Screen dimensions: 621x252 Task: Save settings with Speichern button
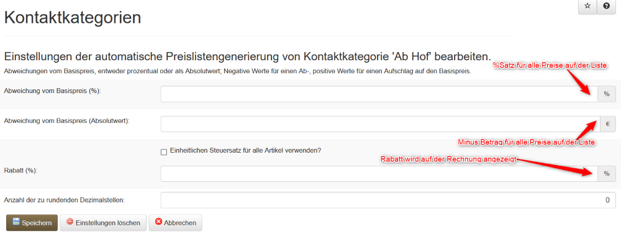[32, 223]
